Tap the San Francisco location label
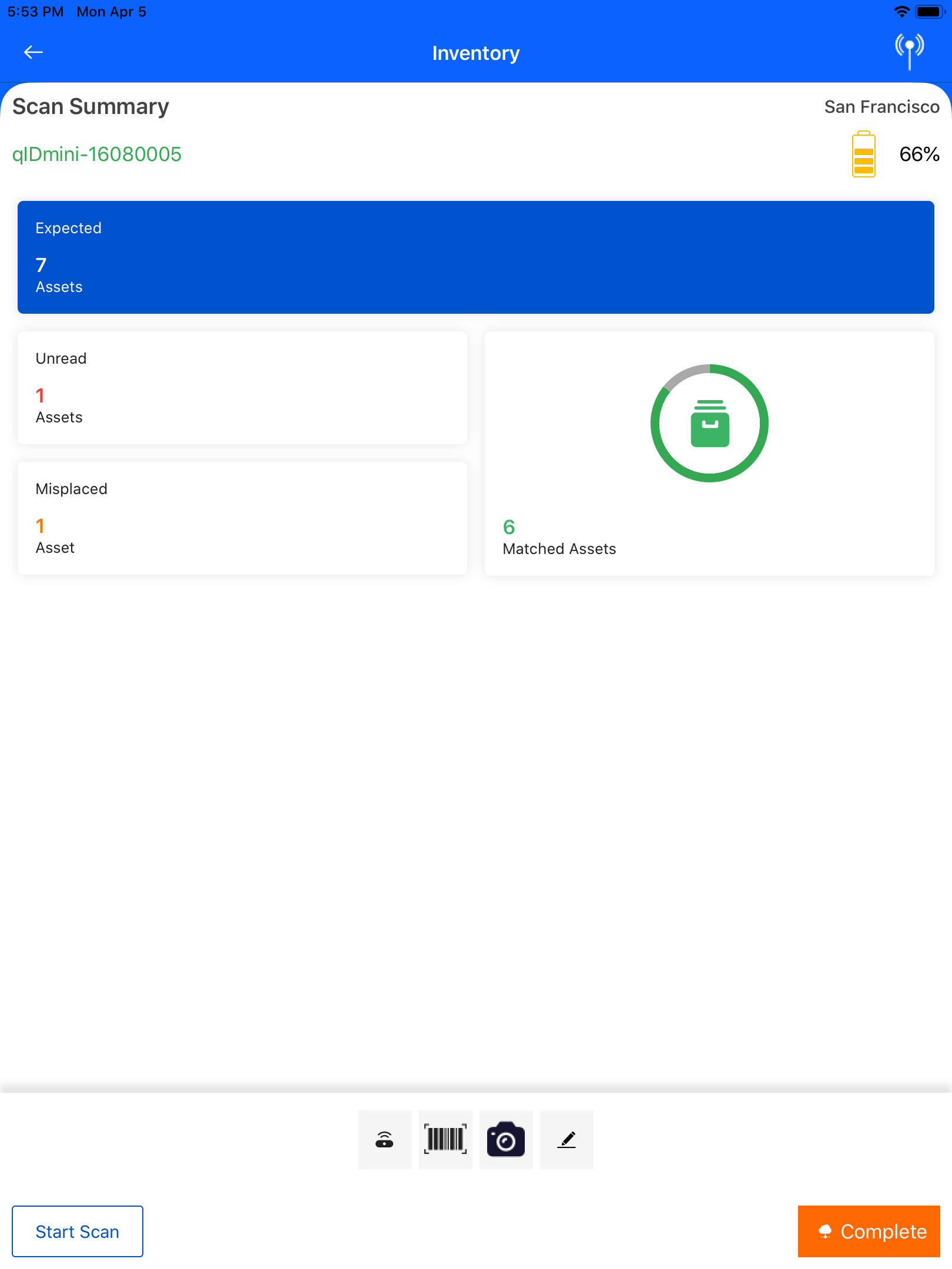Image resolution: width=952 pixels, height=1269 pixels. pos(881,107)
